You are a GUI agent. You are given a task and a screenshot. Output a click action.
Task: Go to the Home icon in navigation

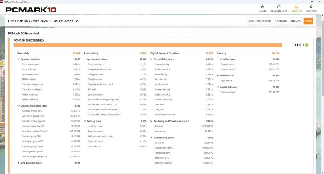coord(263,8)
